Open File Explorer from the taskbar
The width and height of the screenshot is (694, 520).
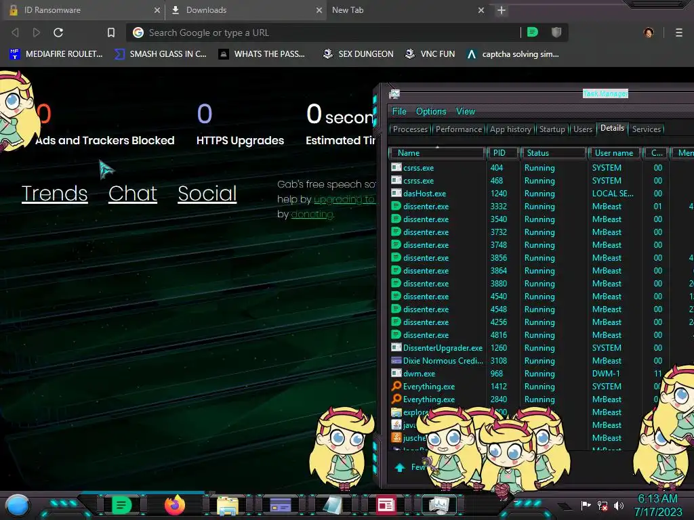coord(228,505)
